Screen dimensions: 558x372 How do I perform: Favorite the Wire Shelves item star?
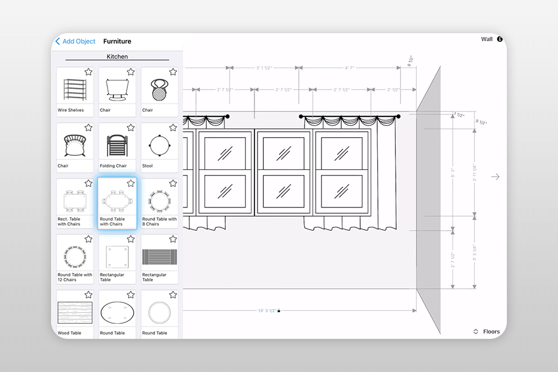(x=88, y=72)
